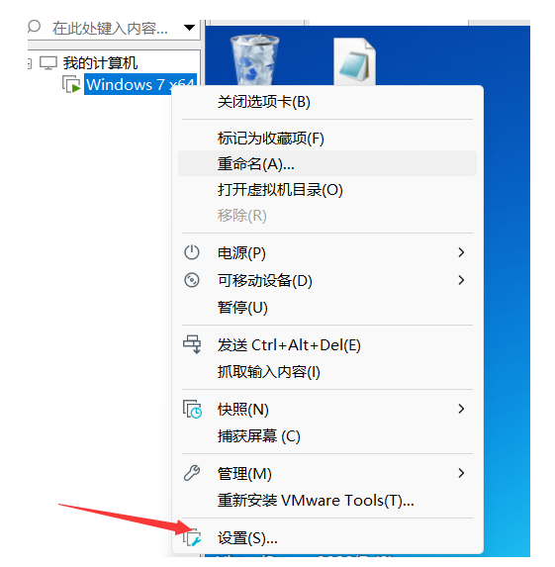Select the notepad file desktop icon
This screenshot has height=567, width=555.
point(355,61)
